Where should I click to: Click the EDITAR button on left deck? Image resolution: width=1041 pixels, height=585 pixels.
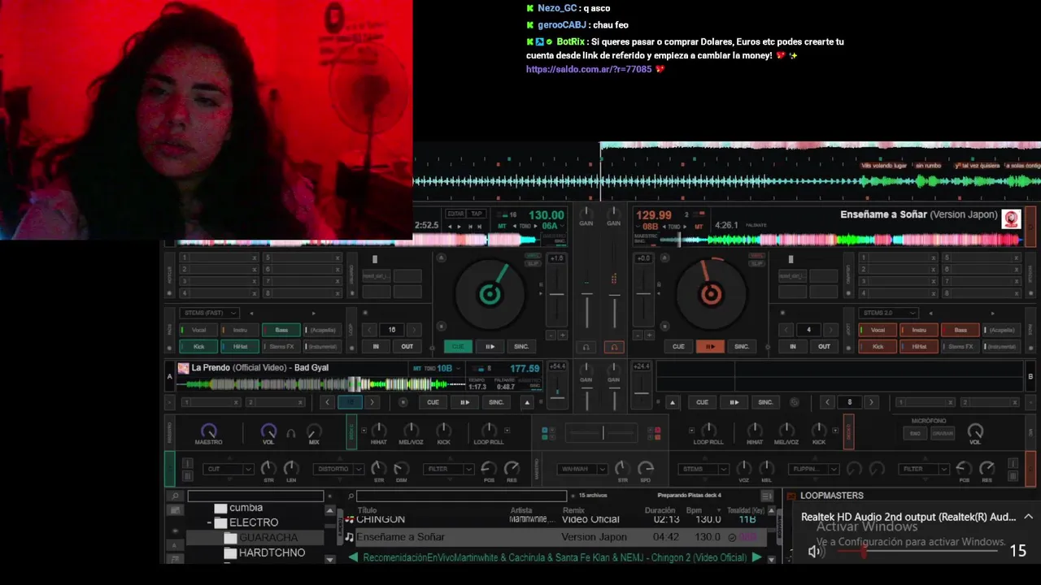(x=455, y=214)
